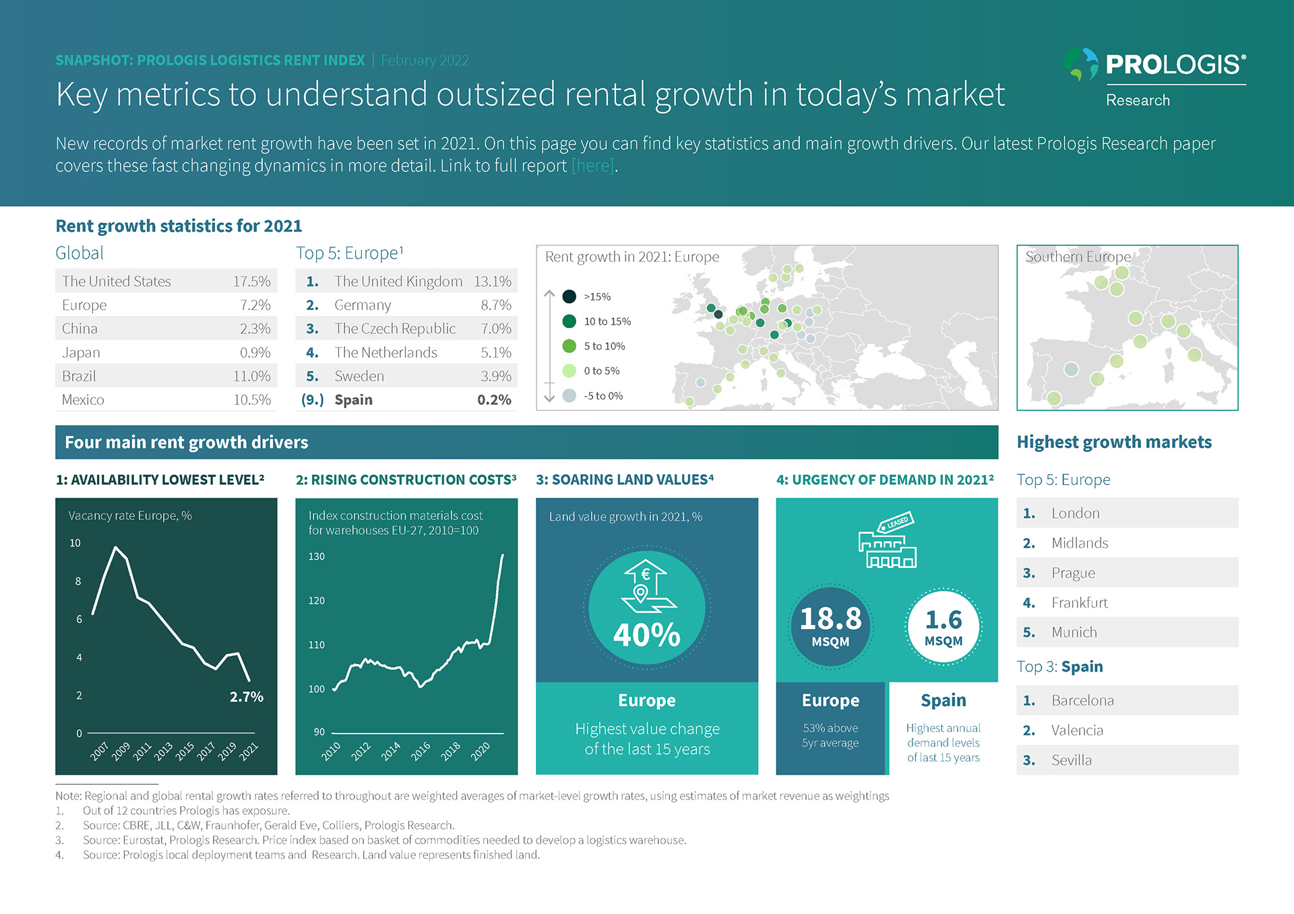Click the Southern Europe map inset

[1127, 328]
